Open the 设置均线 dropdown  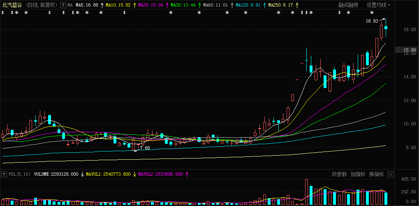coord(378,5)
